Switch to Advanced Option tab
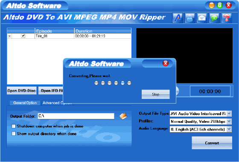Screen dimensions: 239x162 pyautogui.click(x=52, y=103)
